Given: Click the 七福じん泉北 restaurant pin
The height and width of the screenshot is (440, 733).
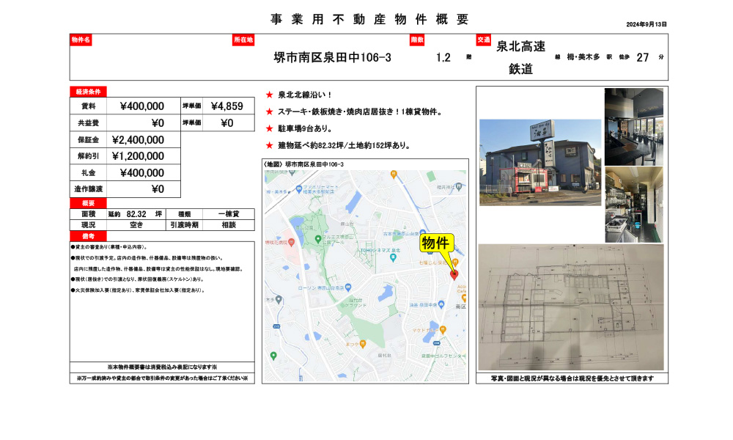Looking at the screenshot, I should tap(455, 261).
